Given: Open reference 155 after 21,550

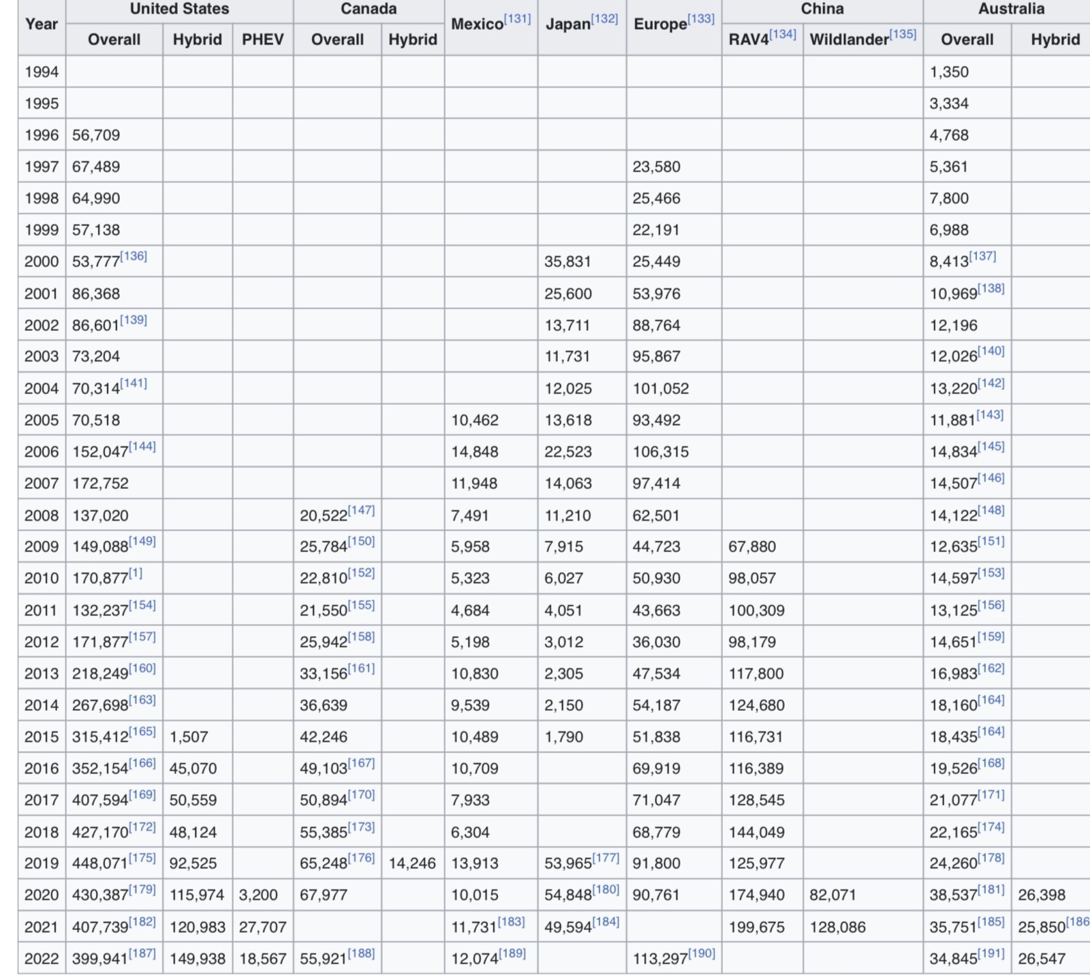Looking at the screenshot, I should pyautogui.click(x=361, y=605).
